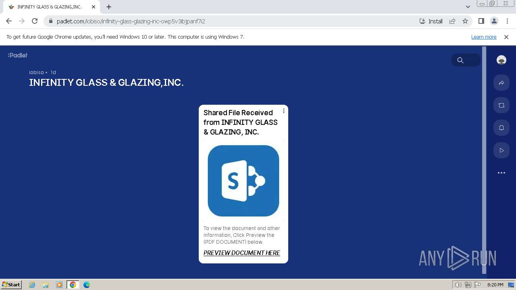Reload the current page
Viewport: 516px width, 290px height.
35,21
